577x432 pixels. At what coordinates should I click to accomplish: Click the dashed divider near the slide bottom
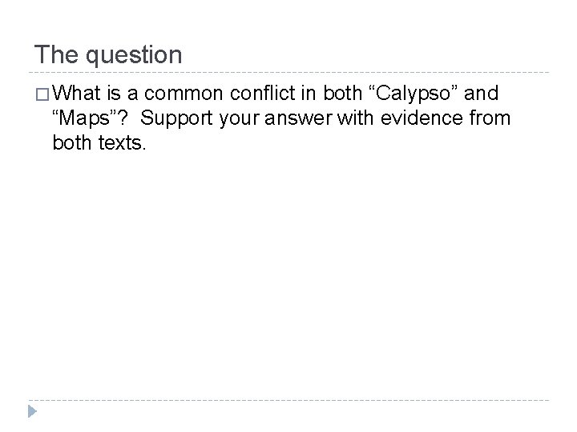tap(288, 400)
